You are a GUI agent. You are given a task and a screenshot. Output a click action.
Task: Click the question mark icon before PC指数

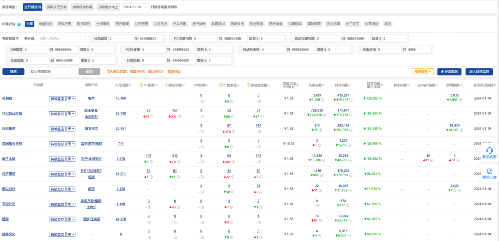coord(141,85)
